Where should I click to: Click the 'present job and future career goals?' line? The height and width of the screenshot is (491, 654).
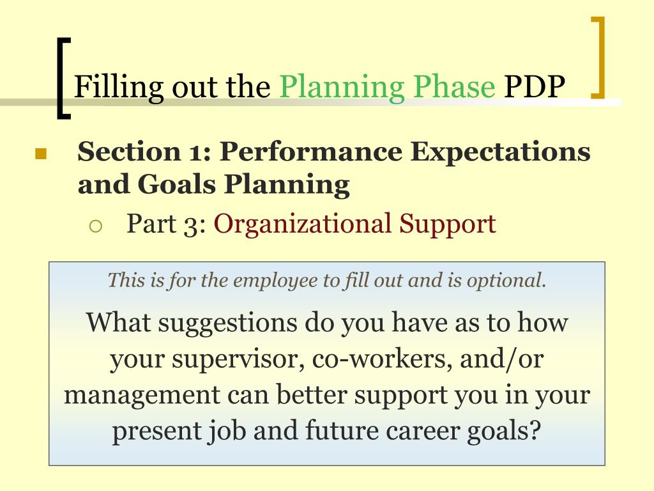pos(327,430)
